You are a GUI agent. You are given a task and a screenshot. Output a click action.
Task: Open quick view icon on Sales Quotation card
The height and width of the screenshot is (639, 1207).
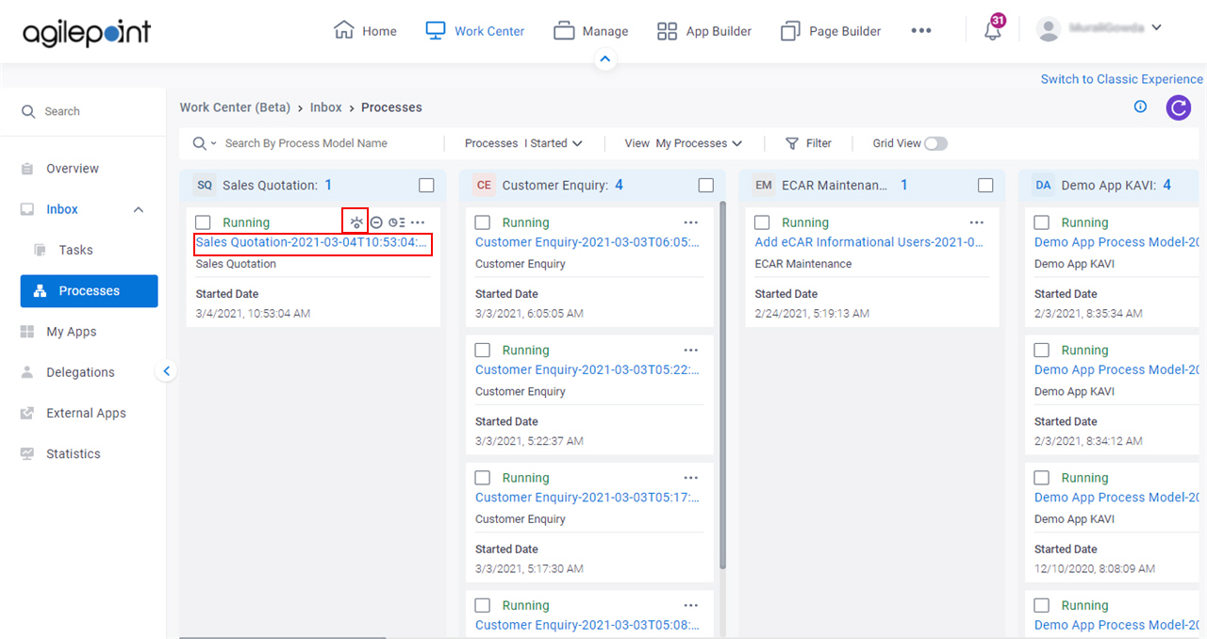[x=355, y=222]
